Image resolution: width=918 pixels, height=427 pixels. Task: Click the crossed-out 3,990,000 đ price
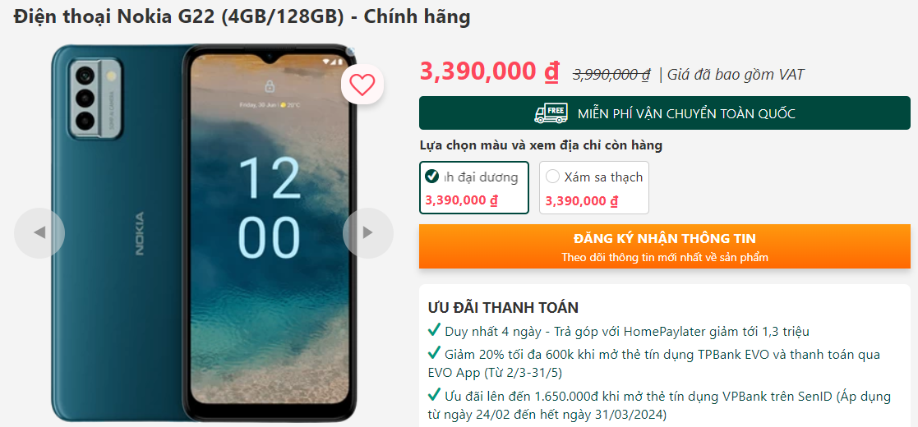611,74
